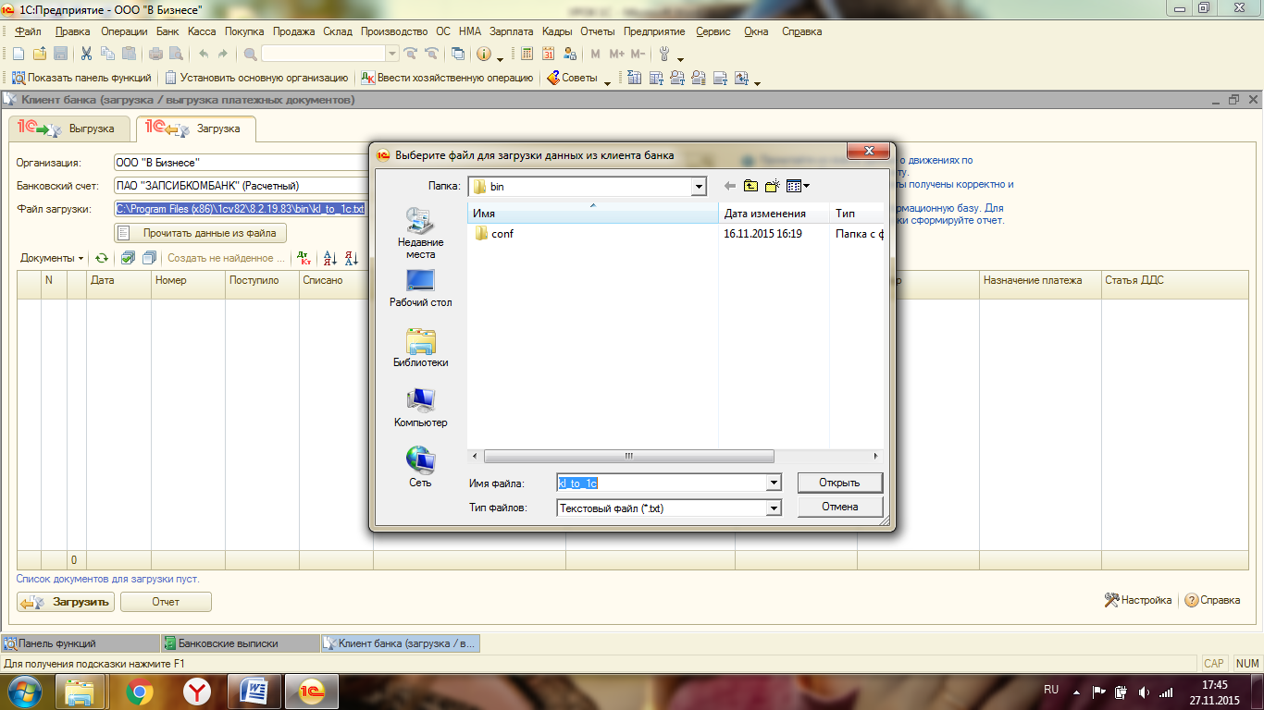Click the sort ascending А-Я icon
1264x710 pixels.
click(330, 258)
